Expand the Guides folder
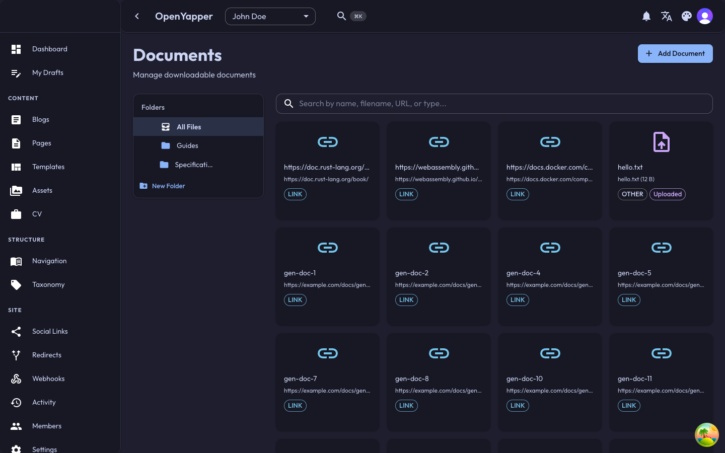 pyautogui.click(x=187, y=145)
